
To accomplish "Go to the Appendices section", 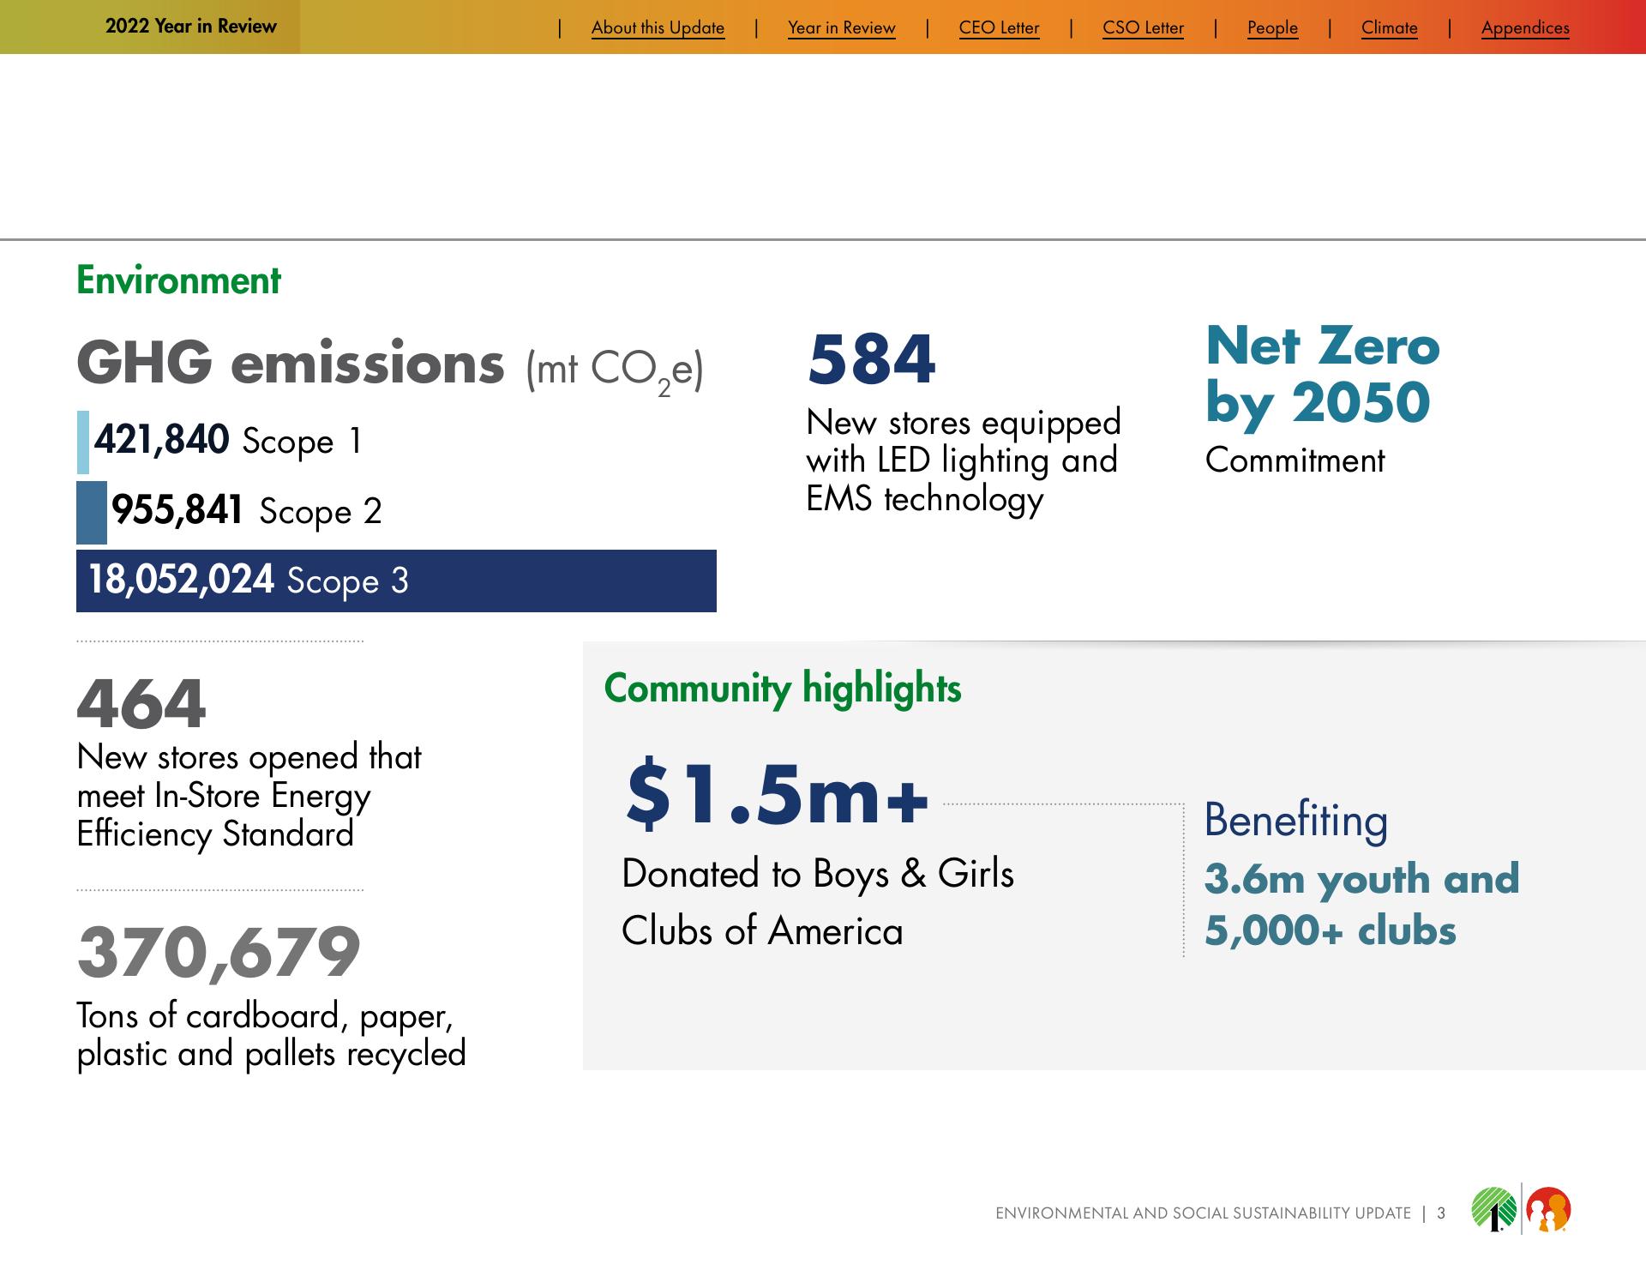I will click(1525, 27).
